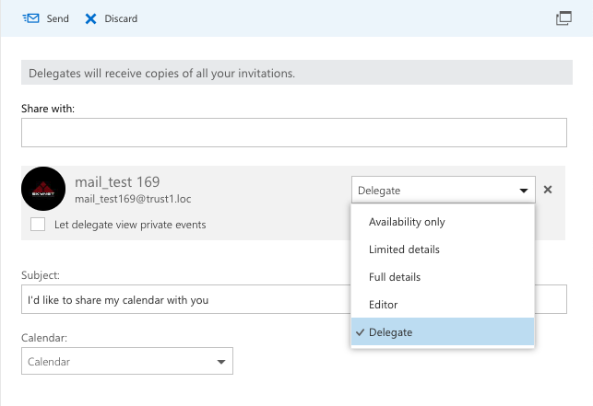Choose Limited details permission

(x=443, y=249)
